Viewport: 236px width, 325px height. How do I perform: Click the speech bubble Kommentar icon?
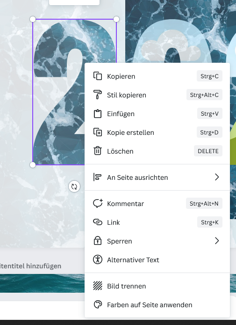98,203
